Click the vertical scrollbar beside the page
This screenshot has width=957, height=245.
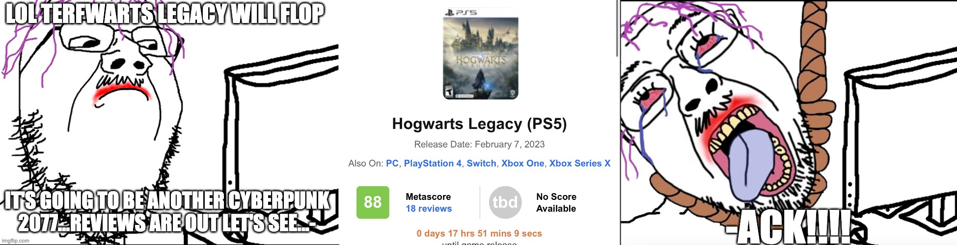click(x=617, y=29)
